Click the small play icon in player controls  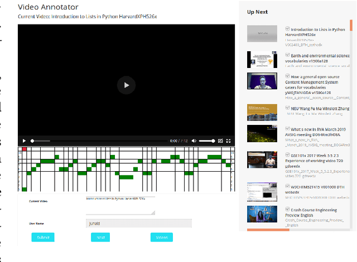(24, 141)
